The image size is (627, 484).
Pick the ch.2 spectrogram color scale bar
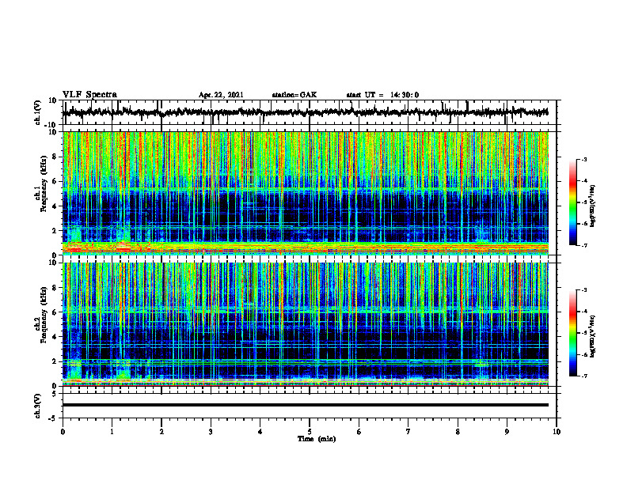pyautogui.click(x=572, y=333)
